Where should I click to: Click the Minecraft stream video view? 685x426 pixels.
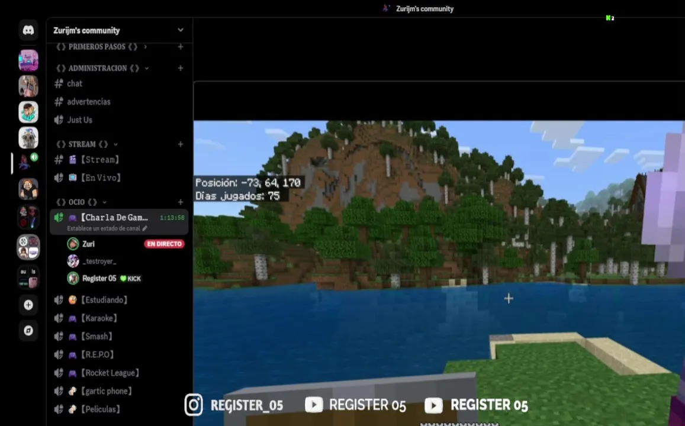pos(439,273)
